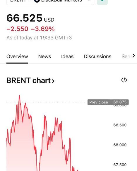Viewport: 137px width, 171px height.
Task: Click the right arrow to reveal more tabs
Action: click(x=133, y=56)
